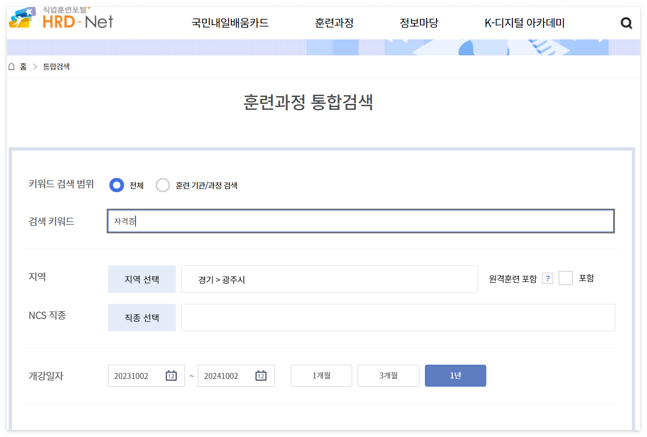
Task: Click the HRD-Net logo
Action: pos(60,19)
